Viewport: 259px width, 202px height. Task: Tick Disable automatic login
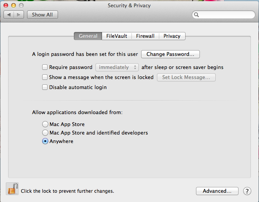coord(45,87)
